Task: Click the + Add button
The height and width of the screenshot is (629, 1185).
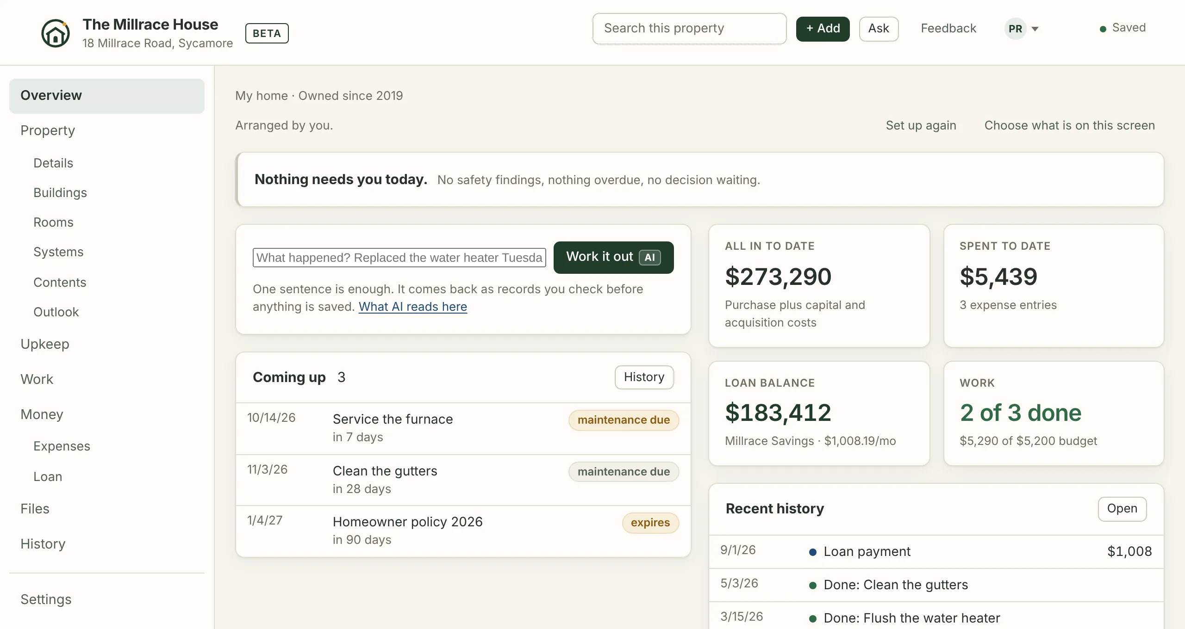Action: tap(823, 29)
